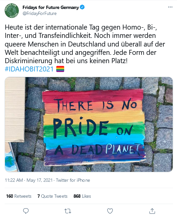Click the Twitter for iPhone source link
177x217 pixels.
point(73,180)
